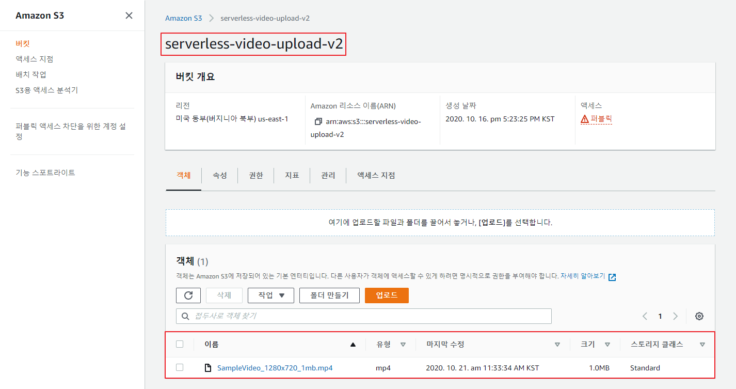The height and width of the screenshot is (389, 736).
Task: Click the 2020. 10. 21. am 11:33:34 AM KST cell
Action: point(483,368)
